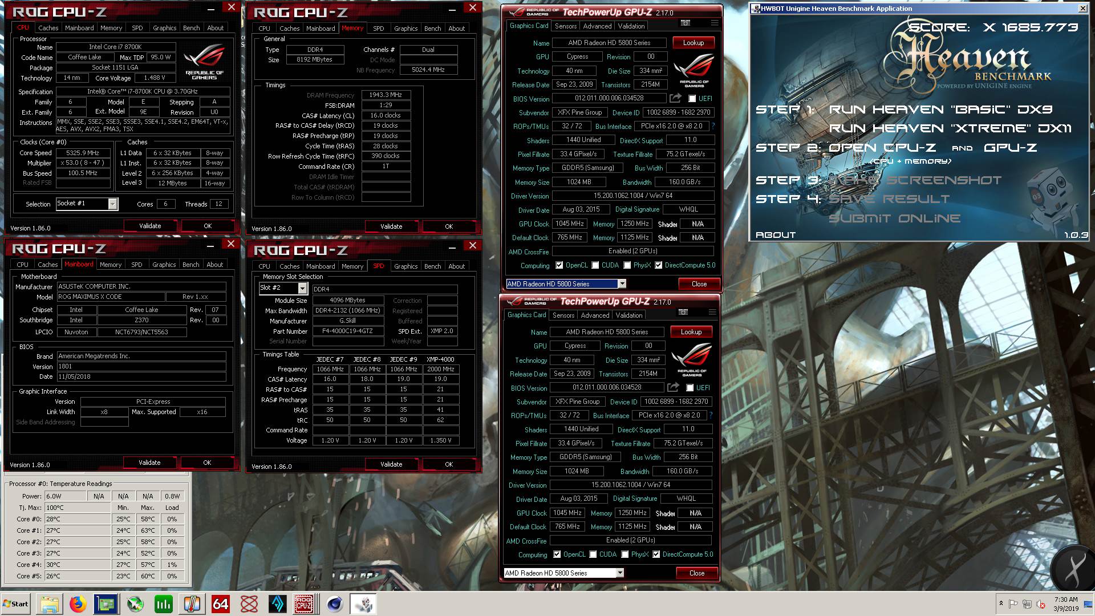Open Validation tab in upper GPU-Z window
The height and width of the screenshot is (616, 1095).
click(x=631, y=26)
